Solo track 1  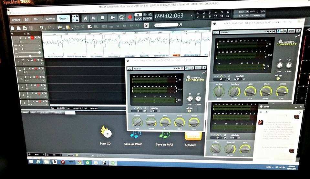pyautogui.click(x=26, y=38)
